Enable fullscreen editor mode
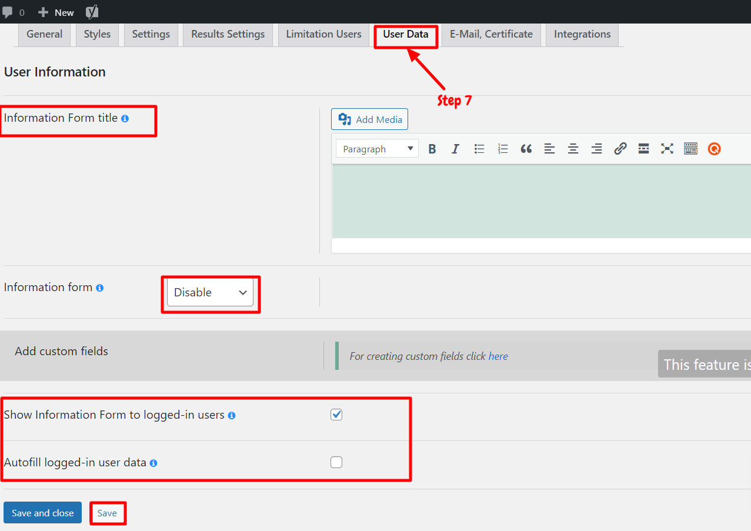Image resolution: width=751 pixels, height=531 pixels. pos(667,149)
